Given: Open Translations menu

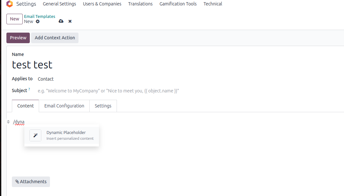Looking at the screenshot, I should 140,4.
